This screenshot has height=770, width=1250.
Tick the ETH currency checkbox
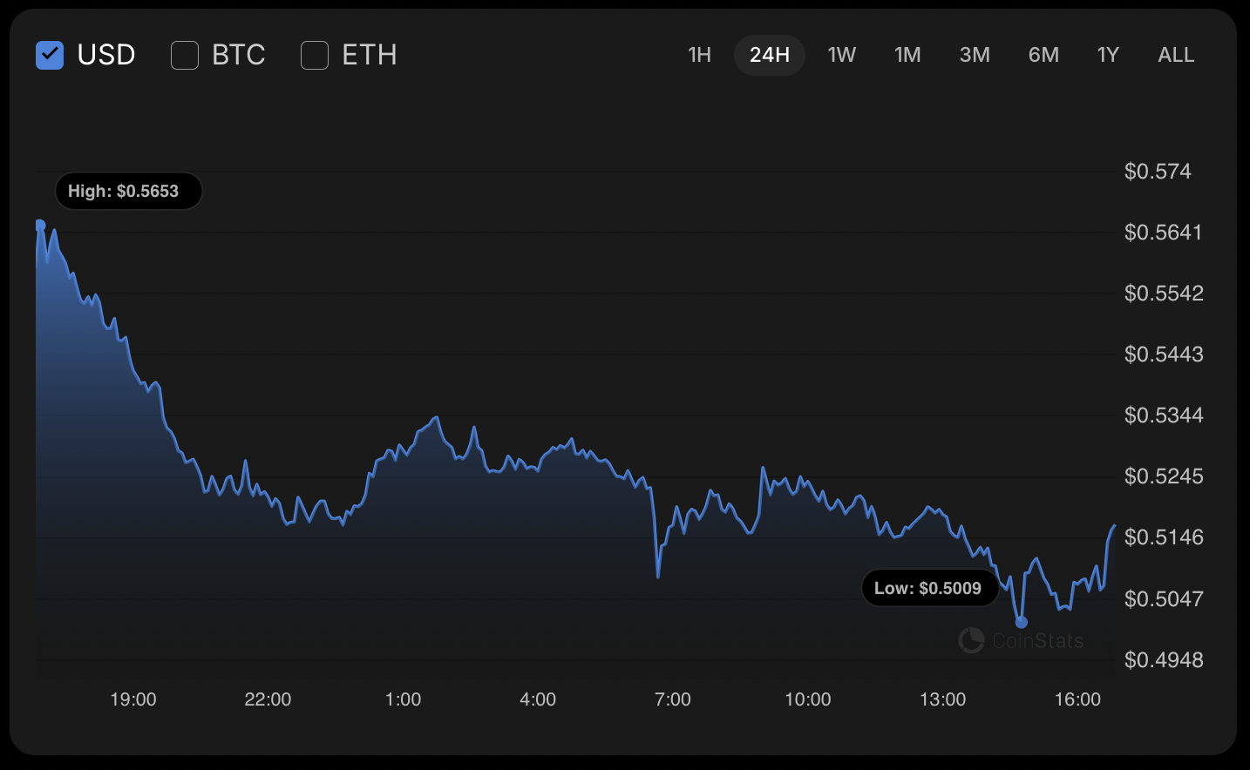[x=315, y=55]
